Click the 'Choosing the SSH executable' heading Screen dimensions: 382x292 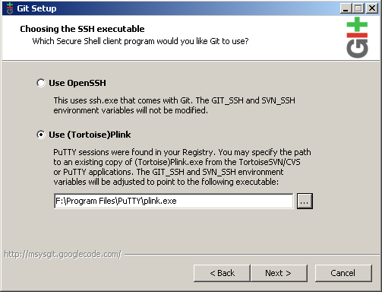[x=82, y=29]
